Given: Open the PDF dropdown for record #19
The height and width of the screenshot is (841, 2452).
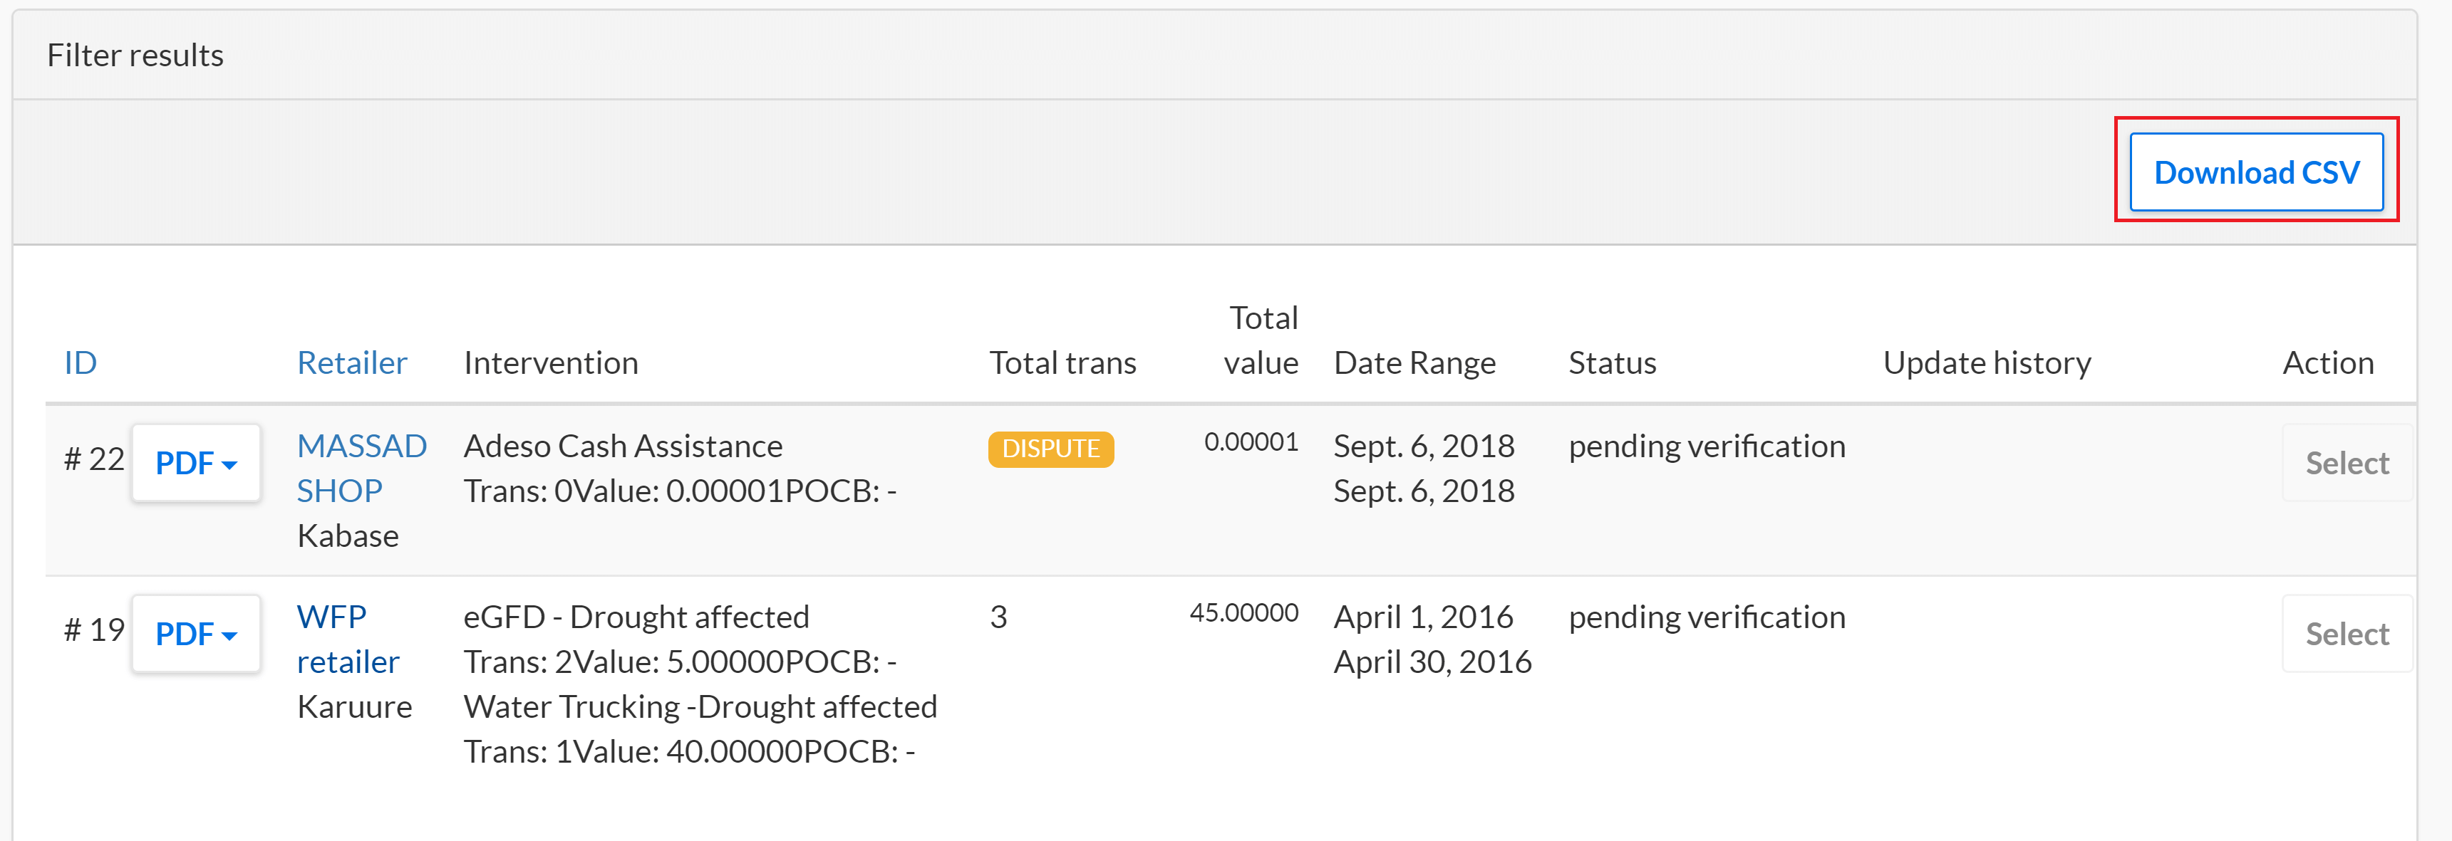Looking at the screenshot, I should (196, 634).
